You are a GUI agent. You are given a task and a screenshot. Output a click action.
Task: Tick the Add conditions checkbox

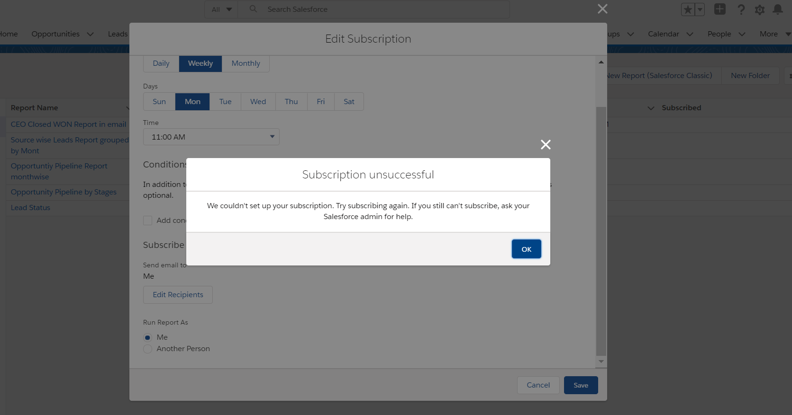click(x=148, y=221)
